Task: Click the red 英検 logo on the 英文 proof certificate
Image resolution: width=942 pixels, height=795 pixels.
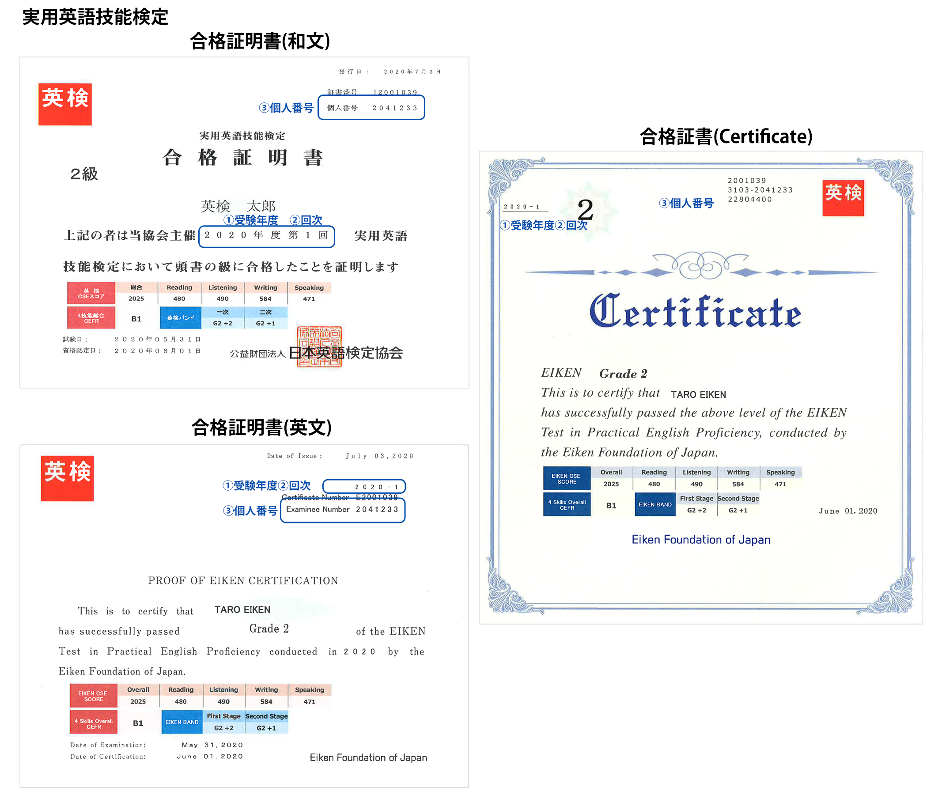Action: pos(67,478)
